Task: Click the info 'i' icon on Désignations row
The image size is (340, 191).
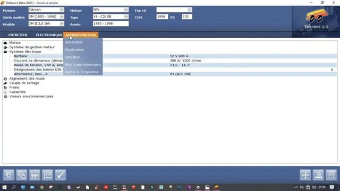Action: [x=331, y=70]
